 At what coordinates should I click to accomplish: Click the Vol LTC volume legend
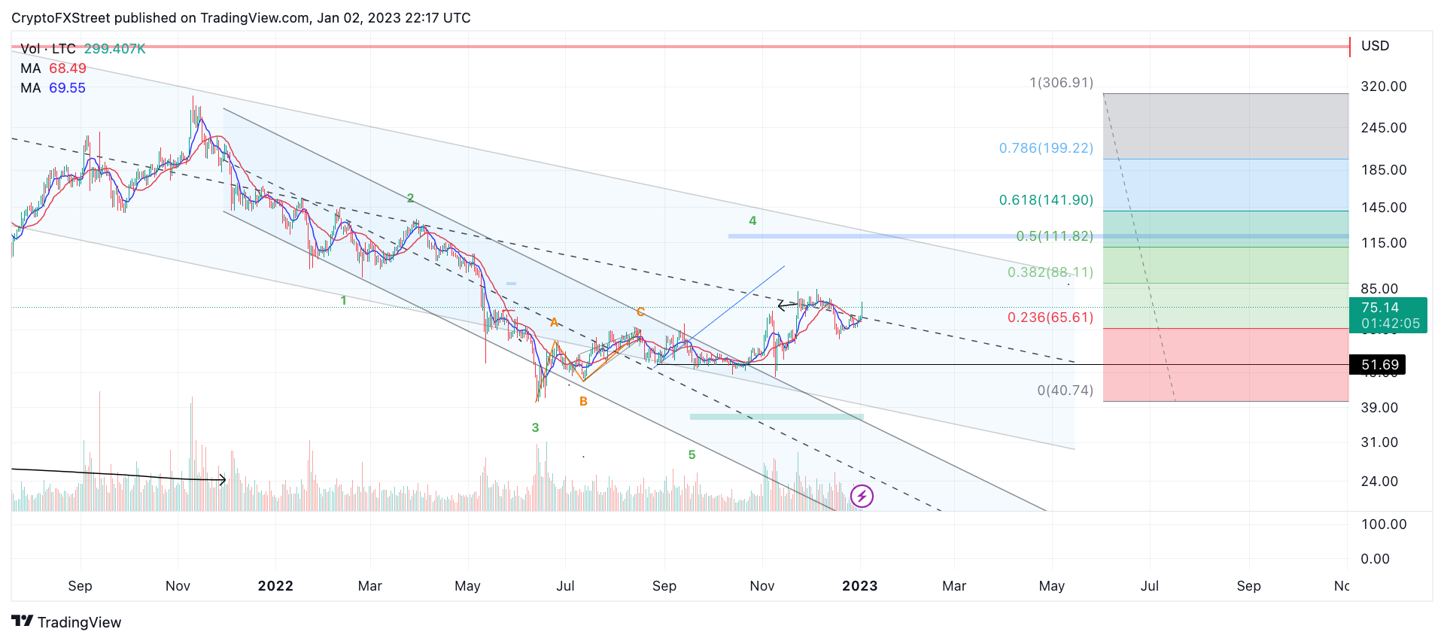pos(83,49)
